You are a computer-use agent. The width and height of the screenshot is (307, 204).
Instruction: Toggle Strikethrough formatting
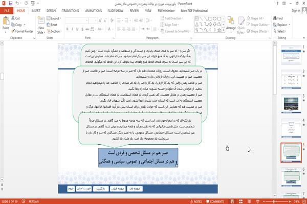[87, 29]
